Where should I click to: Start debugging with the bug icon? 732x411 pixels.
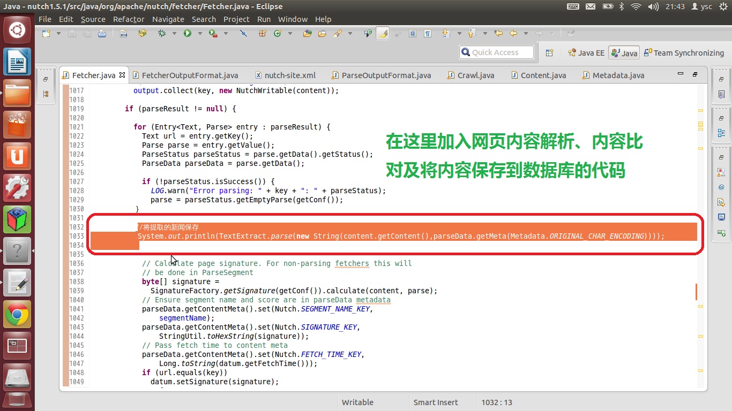[x=162, y=34]
